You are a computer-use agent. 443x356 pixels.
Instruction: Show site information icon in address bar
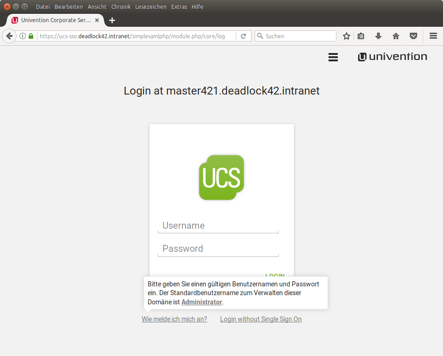pos(22,36)
